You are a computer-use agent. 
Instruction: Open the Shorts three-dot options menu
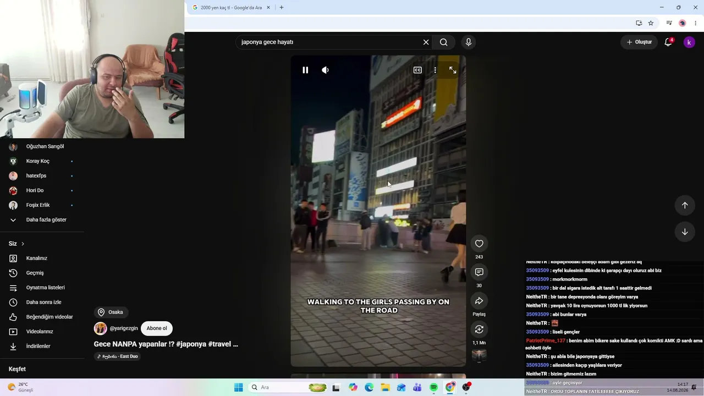tap(435, 70)
